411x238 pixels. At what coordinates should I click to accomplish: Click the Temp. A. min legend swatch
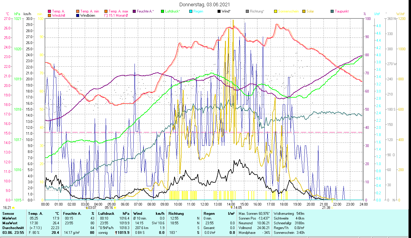click(x=78, y=11)
